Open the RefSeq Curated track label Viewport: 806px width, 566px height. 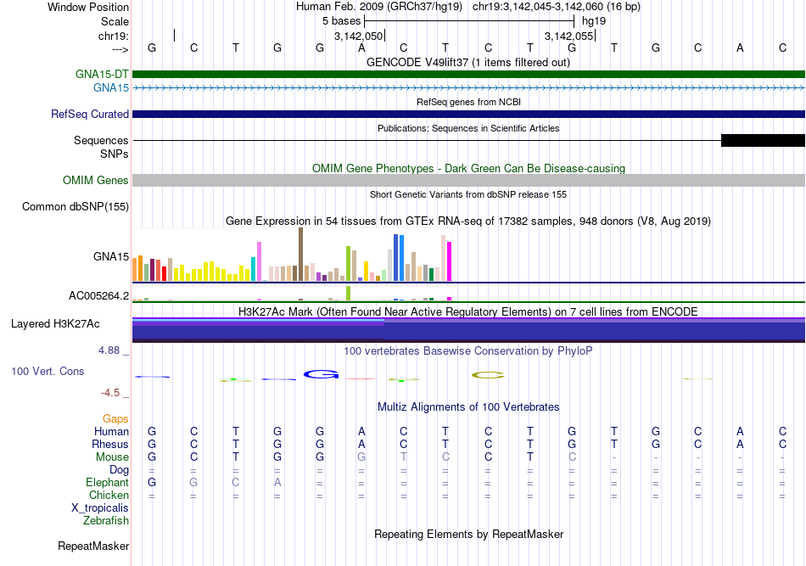click(x=90, y=114)
